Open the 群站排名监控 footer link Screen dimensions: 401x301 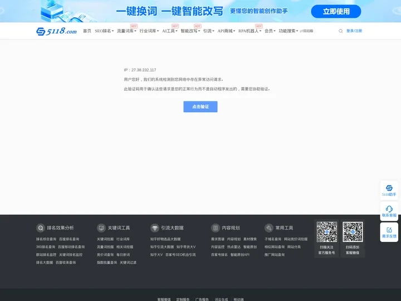point(46,255)
